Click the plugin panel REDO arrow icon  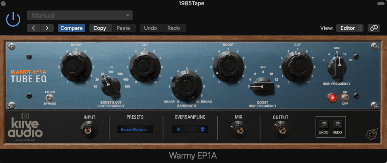[x=338, y=124]
